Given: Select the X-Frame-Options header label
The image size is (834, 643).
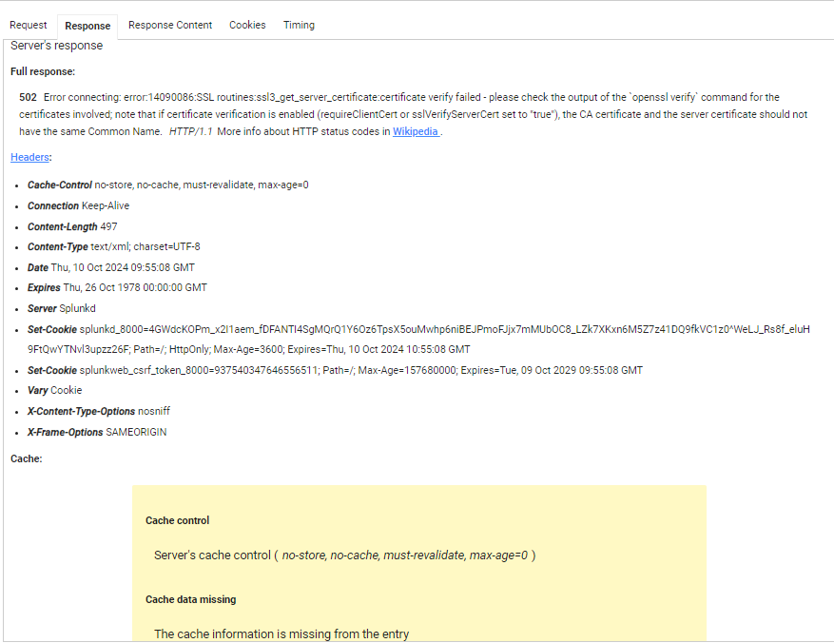Looking at the screenshot, I should [66, 433].
